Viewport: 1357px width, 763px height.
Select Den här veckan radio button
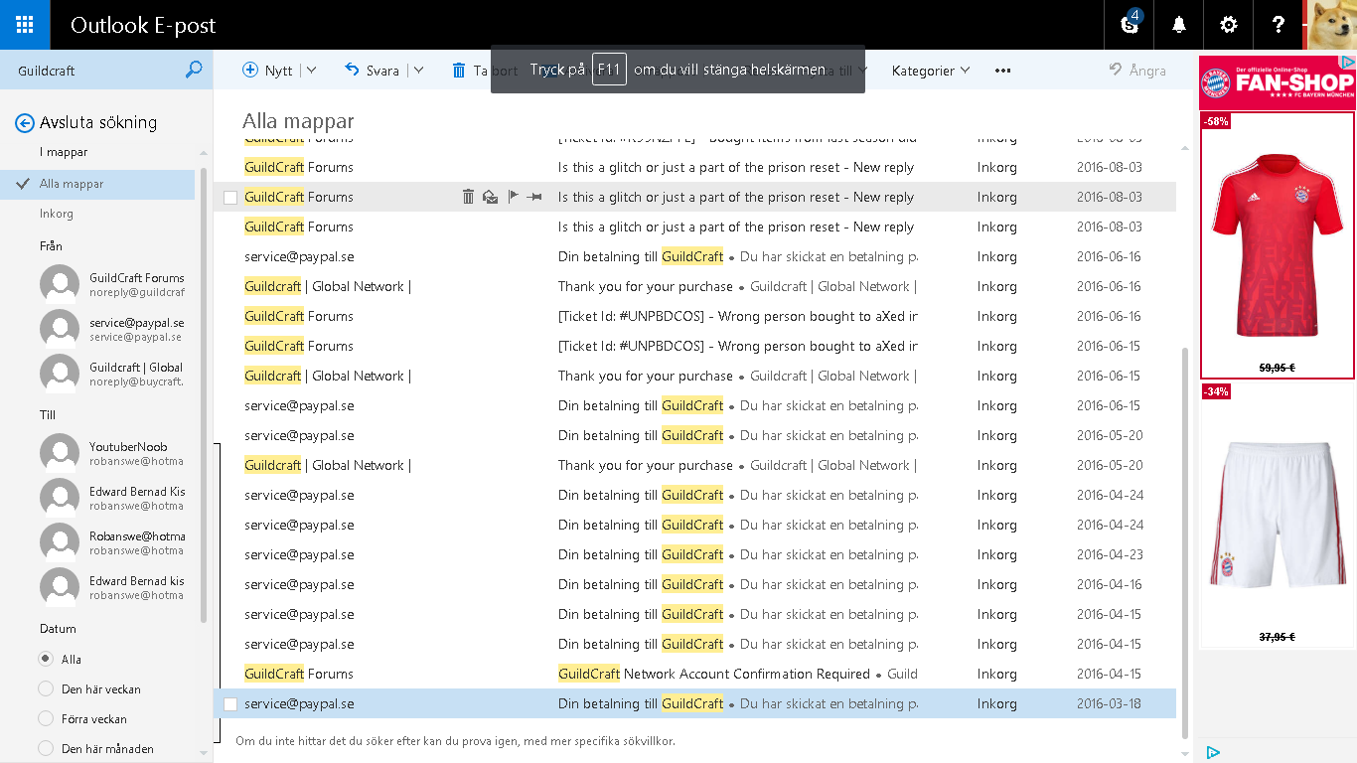point(46,688)
